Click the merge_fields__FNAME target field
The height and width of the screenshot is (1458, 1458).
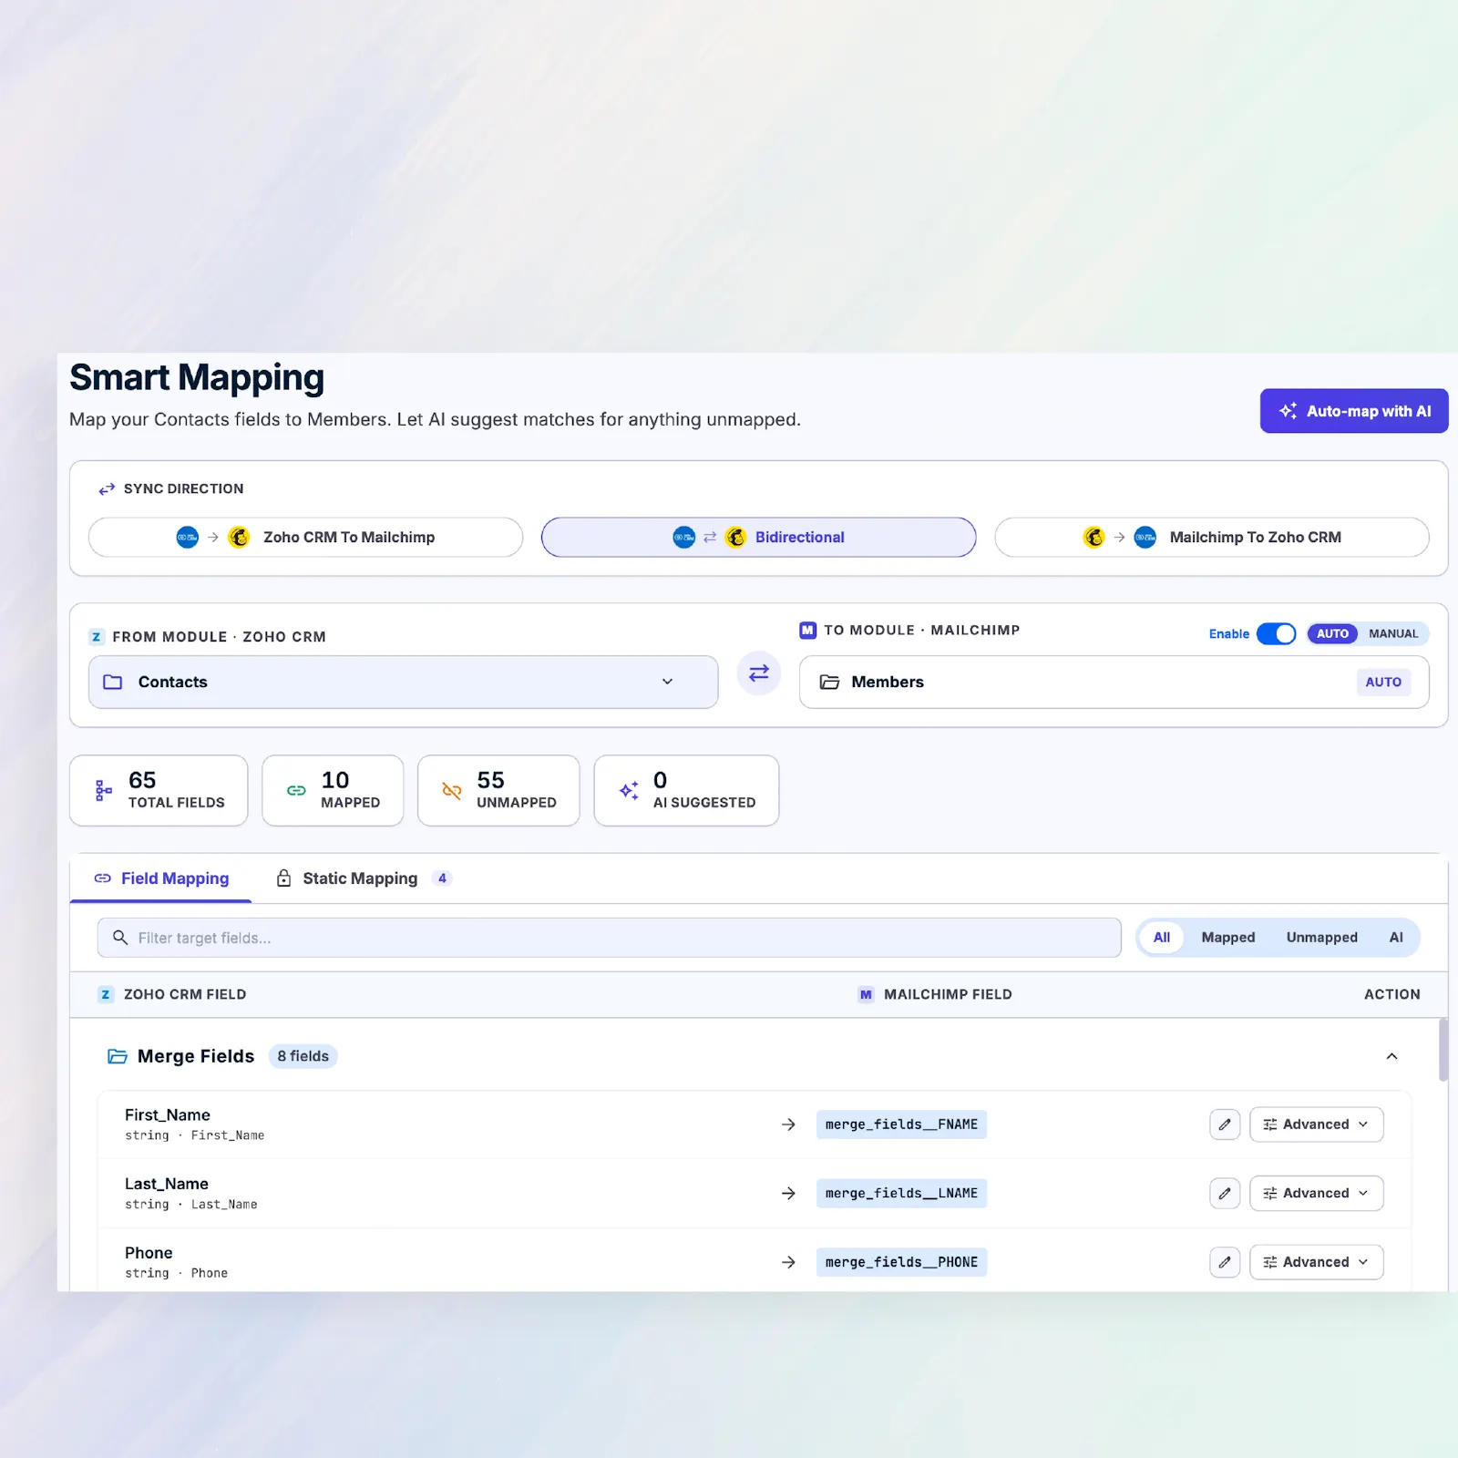[x=901, y=1124]
